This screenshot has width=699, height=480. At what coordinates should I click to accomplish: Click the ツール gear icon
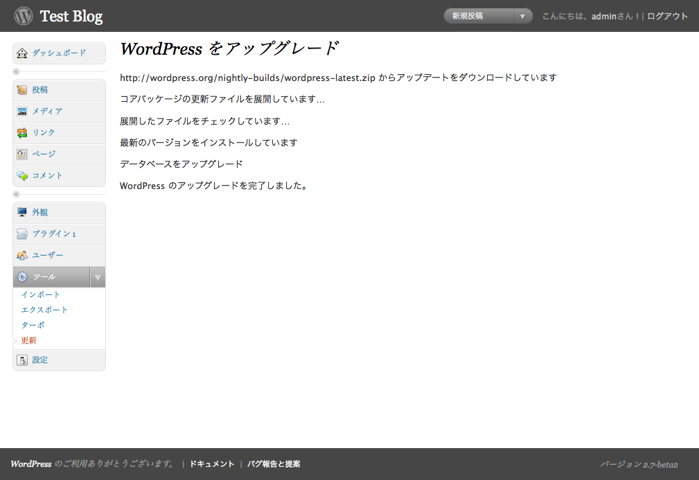coord(22,277)
